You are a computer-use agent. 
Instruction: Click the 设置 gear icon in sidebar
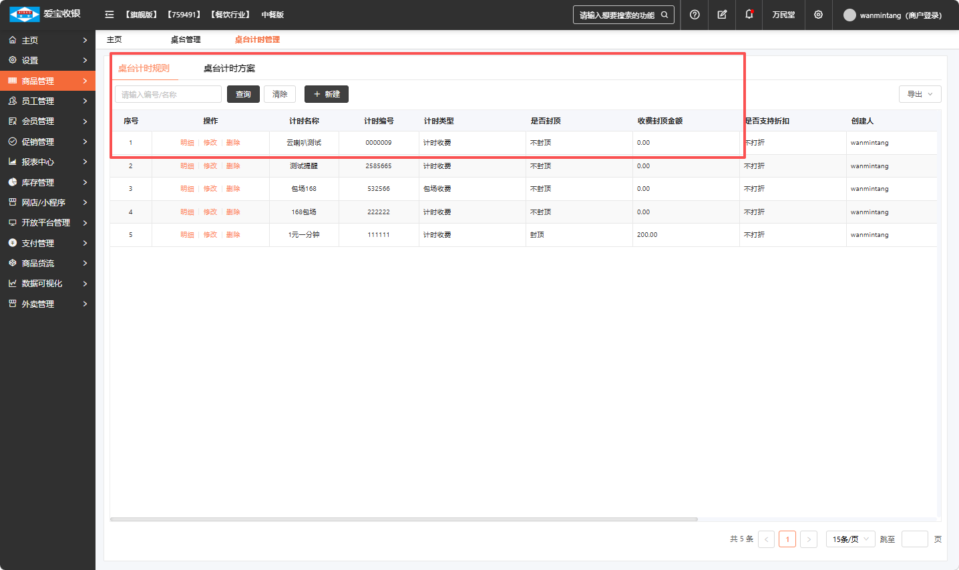coord(12,60)
